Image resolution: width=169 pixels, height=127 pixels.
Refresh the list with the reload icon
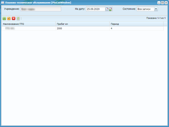click(x=18, y=18)
